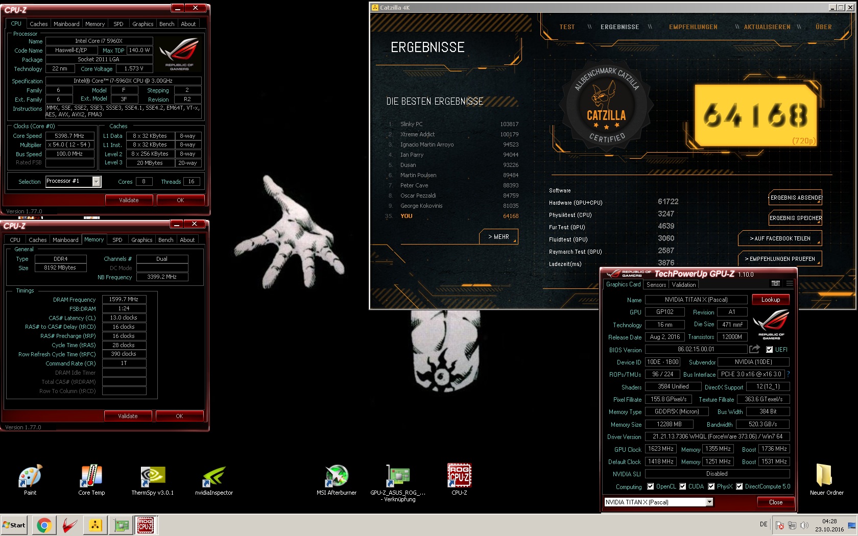858x536 pixels.
Task: Open GPU-Z ASUS ROG shortcut
Action: coord(398,482)
